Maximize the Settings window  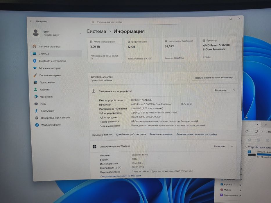[231, 19]
